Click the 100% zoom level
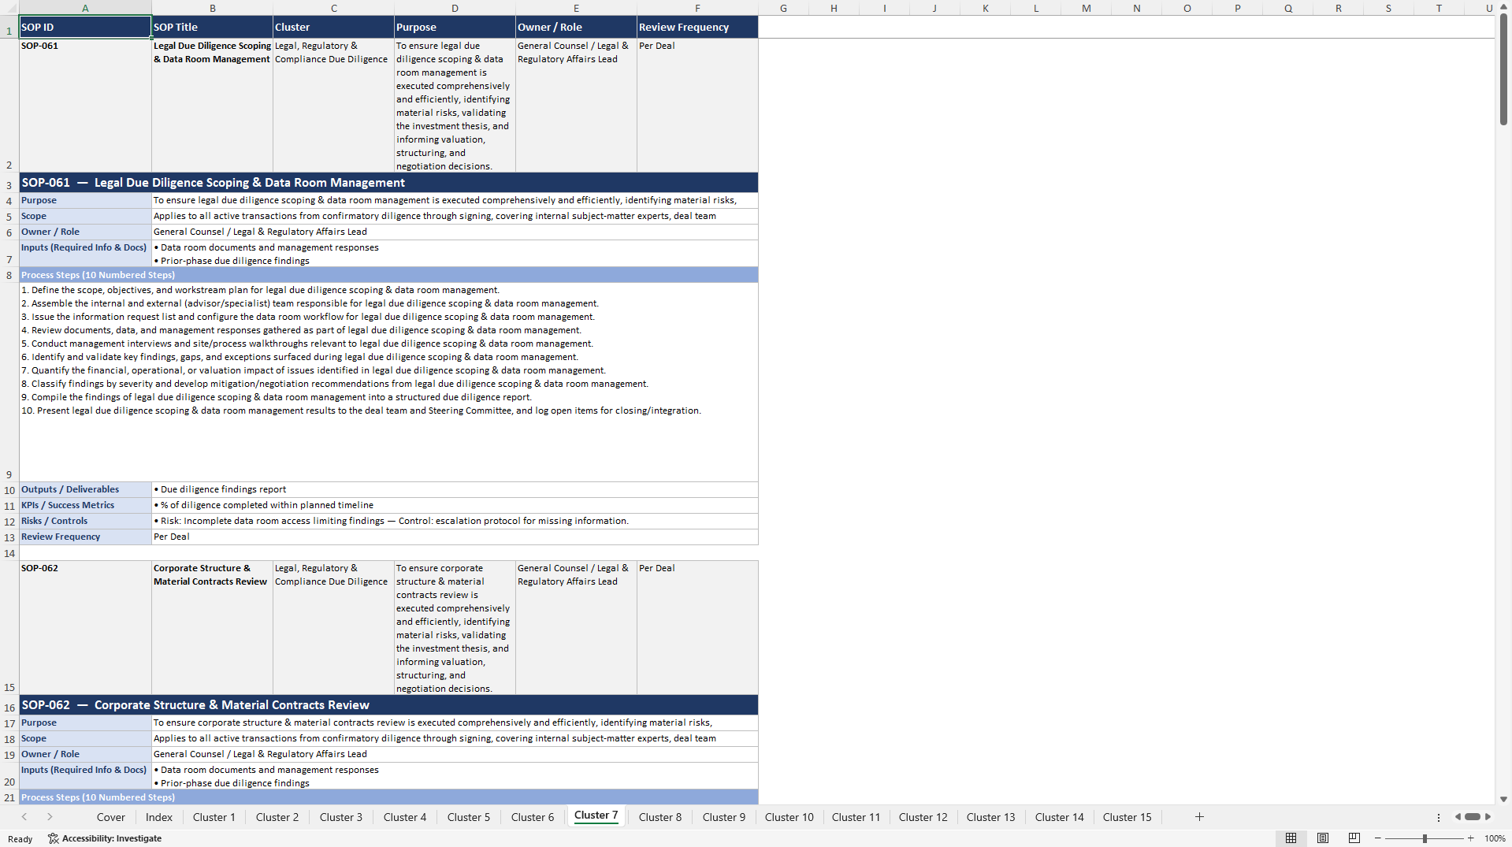 pyautogui.click(x=1495, y=838)
